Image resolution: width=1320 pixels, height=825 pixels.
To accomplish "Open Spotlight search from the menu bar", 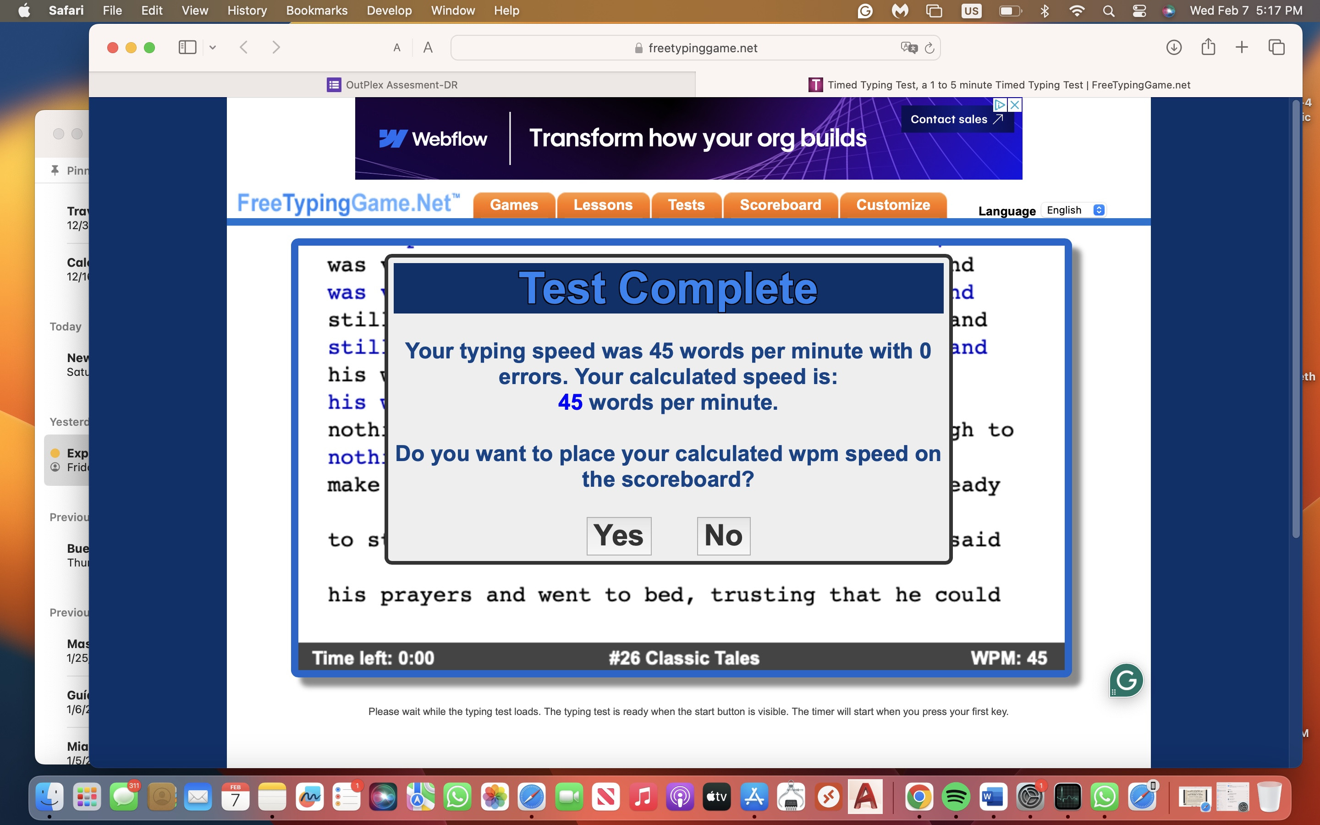I will 1108,11.
